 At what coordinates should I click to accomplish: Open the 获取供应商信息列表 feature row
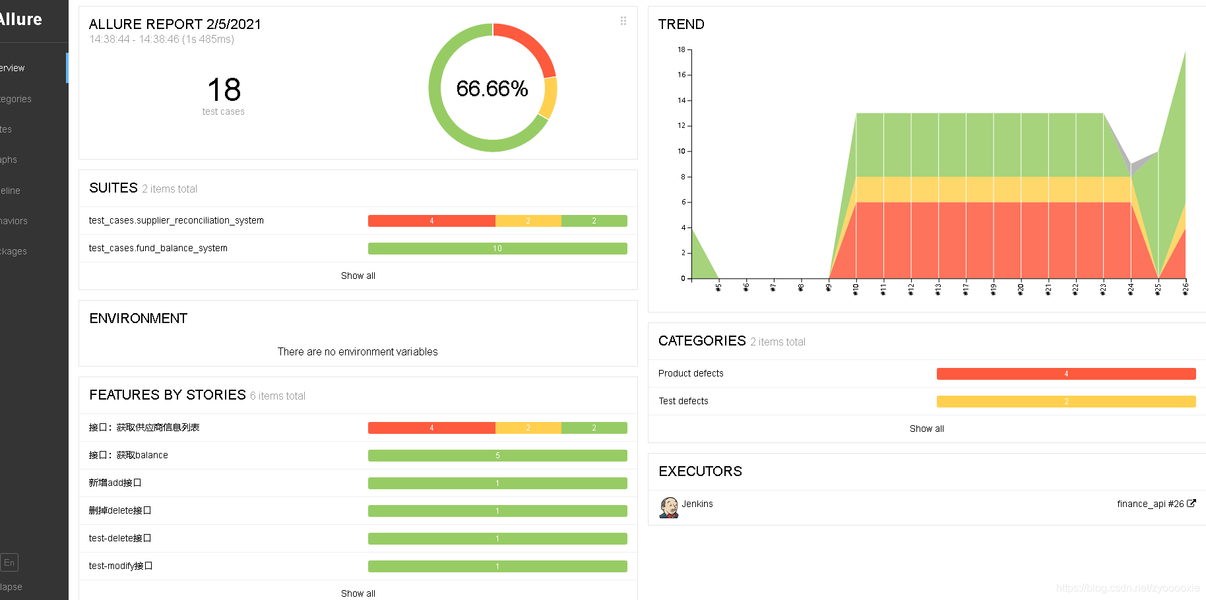click(358, 428)
